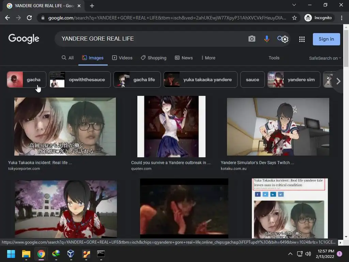This screenshot has height=262, width=349.
Task: Open 'Yandere Simulator's Dev Says Twitch' link
Action: [257, 163]
